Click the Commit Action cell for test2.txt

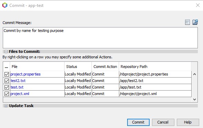[x=105, y=81]
